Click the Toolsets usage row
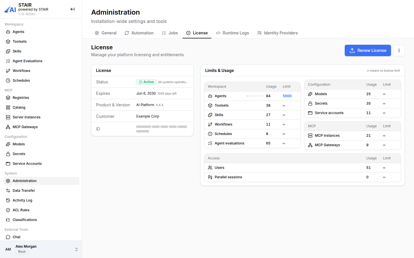The image size is (414, 258). click(x=252, y=105)
